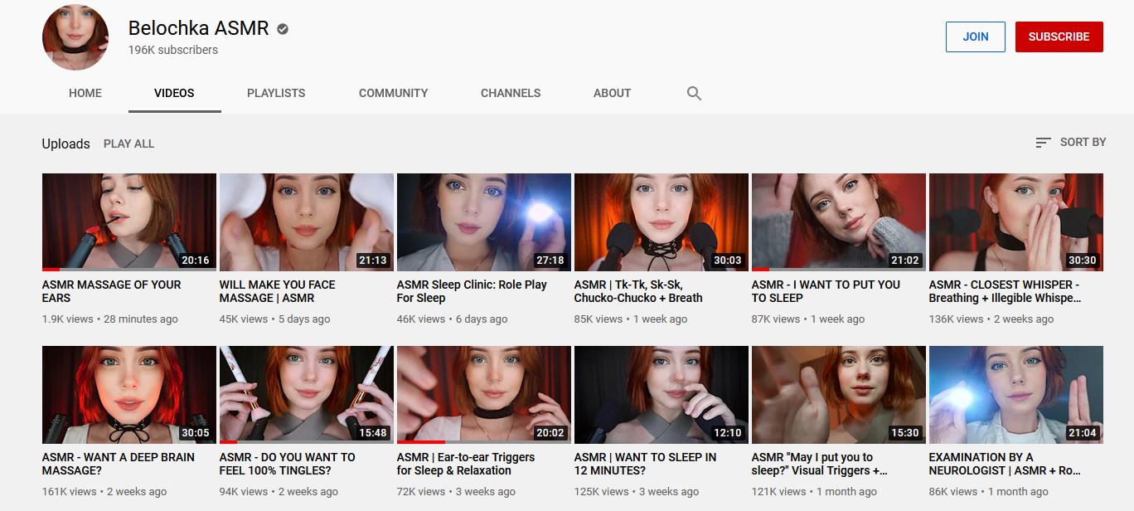
Task: Click the title ASMR - WANT A DEEP BRAIN MASSAGE?
Action: (x=119, y=464)
